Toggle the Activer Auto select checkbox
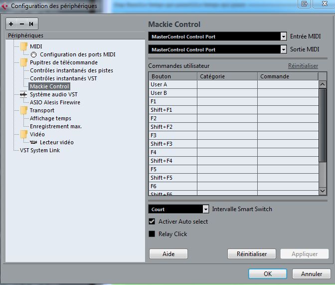The width and height of the screenshot is (335, 285). [x=152, y=222]
